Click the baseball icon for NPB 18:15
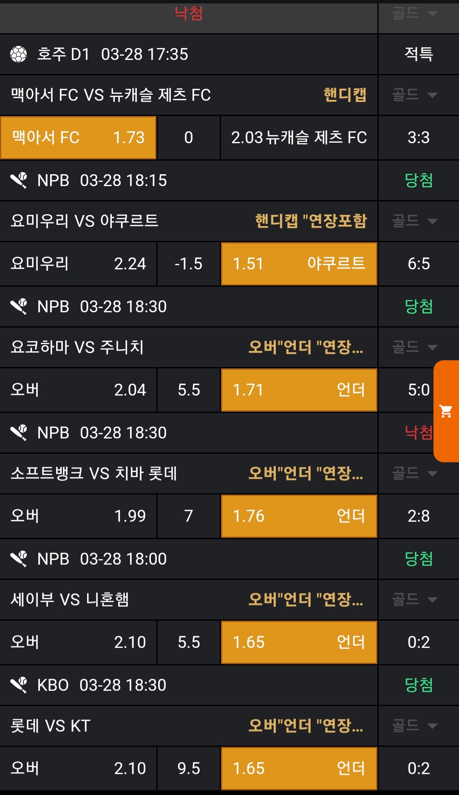 pyautogui.click(x=19, y=181)
